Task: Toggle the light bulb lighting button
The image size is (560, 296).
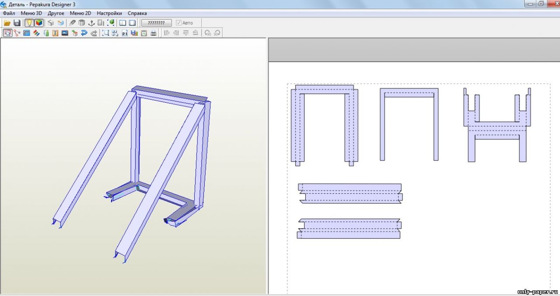Action: pos(29,23)
